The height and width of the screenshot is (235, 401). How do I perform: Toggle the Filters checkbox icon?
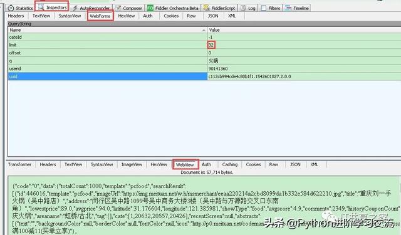point(263,8)
